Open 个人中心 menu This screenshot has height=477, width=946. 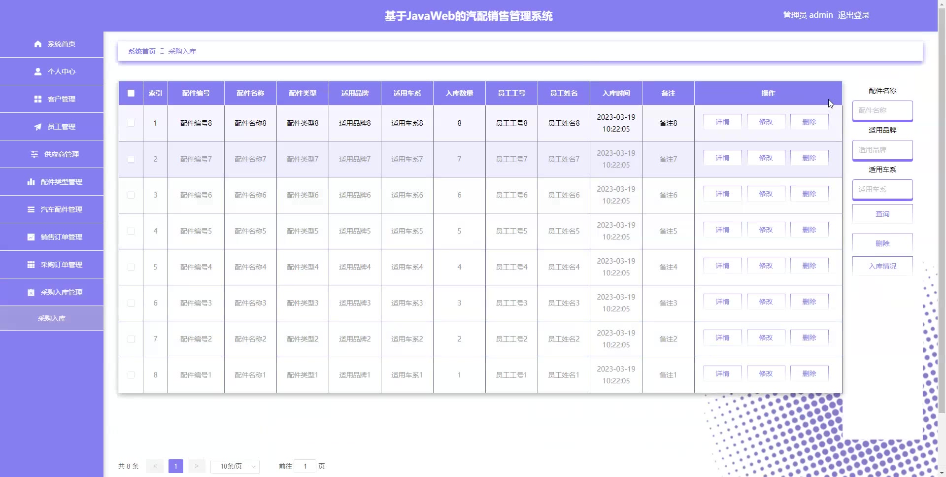[x=52, y=71]
